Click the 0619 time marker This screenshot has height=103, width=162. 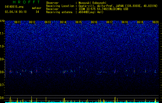(x=140, y=22)
